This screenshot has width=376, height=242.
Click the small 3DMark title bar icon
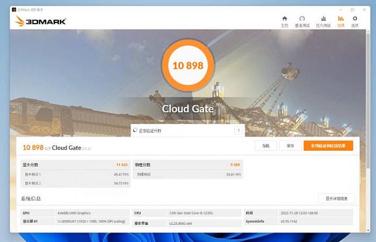pyautogui.click(x=13, y=10)
